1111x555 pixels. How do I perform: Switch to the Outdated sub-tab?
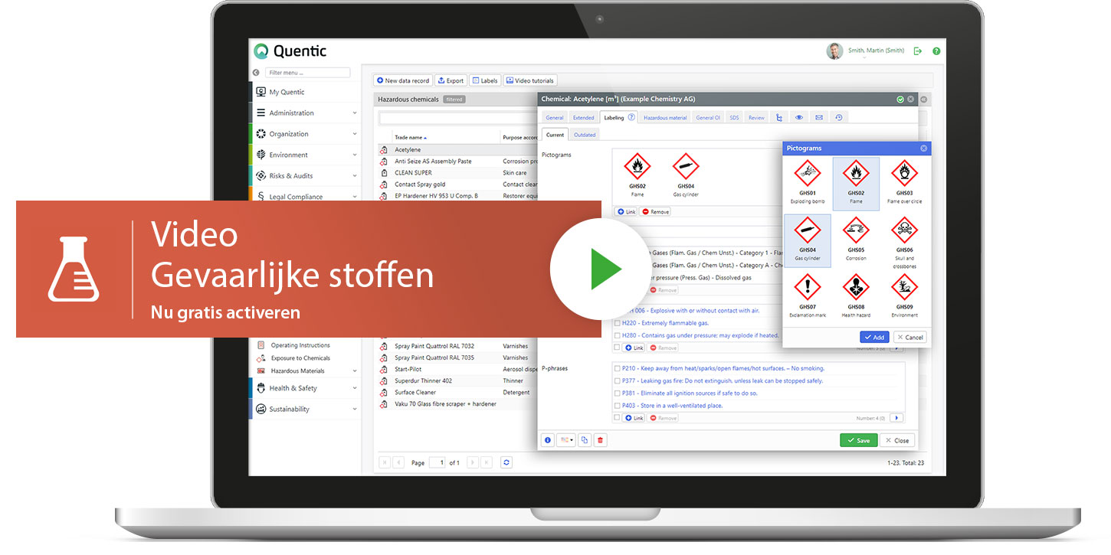coord(585,135)
